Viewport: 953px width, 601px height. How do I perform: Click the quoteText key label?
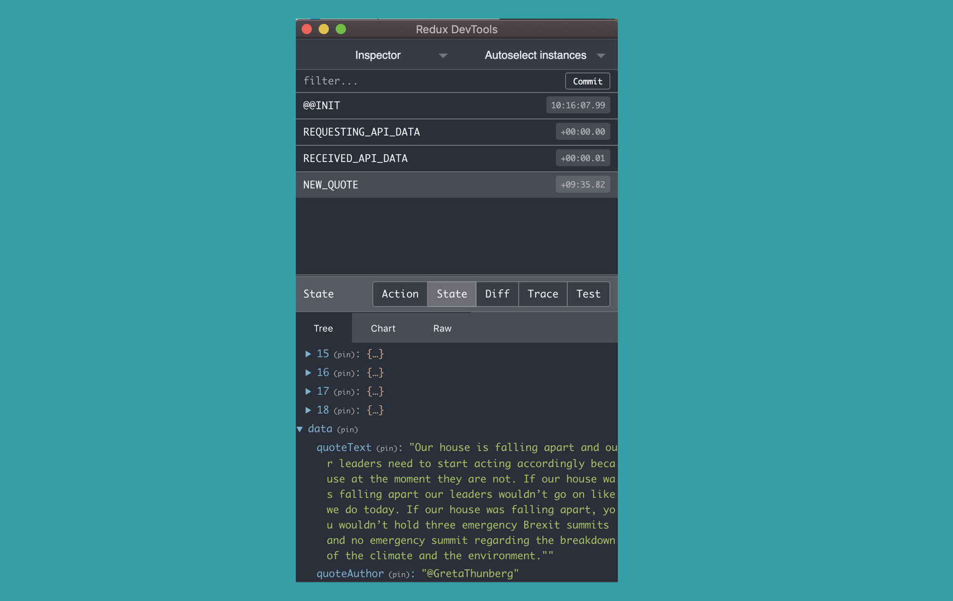[x=344, y=448]
